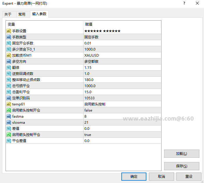This screenshot has width=204, height=183.
Task: Edit the 1.15 value of 翻倍
Action: click(122, 68)
